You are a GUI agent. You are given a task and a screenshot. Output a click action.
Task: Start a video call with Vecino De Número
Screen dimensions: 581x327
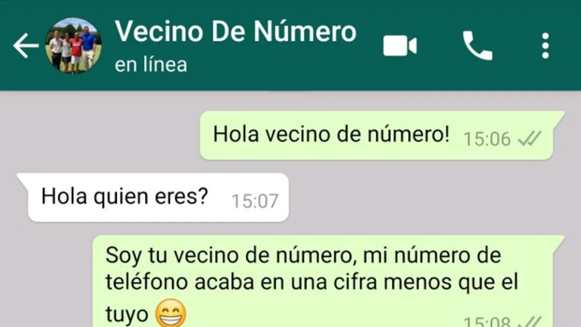(400, 47)
